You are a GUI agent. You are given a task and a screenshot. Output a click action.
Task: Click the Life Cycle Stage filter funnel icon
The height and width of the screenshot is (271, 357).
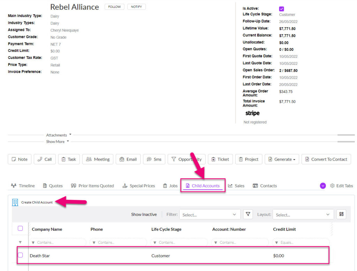(x=155, y=242)
